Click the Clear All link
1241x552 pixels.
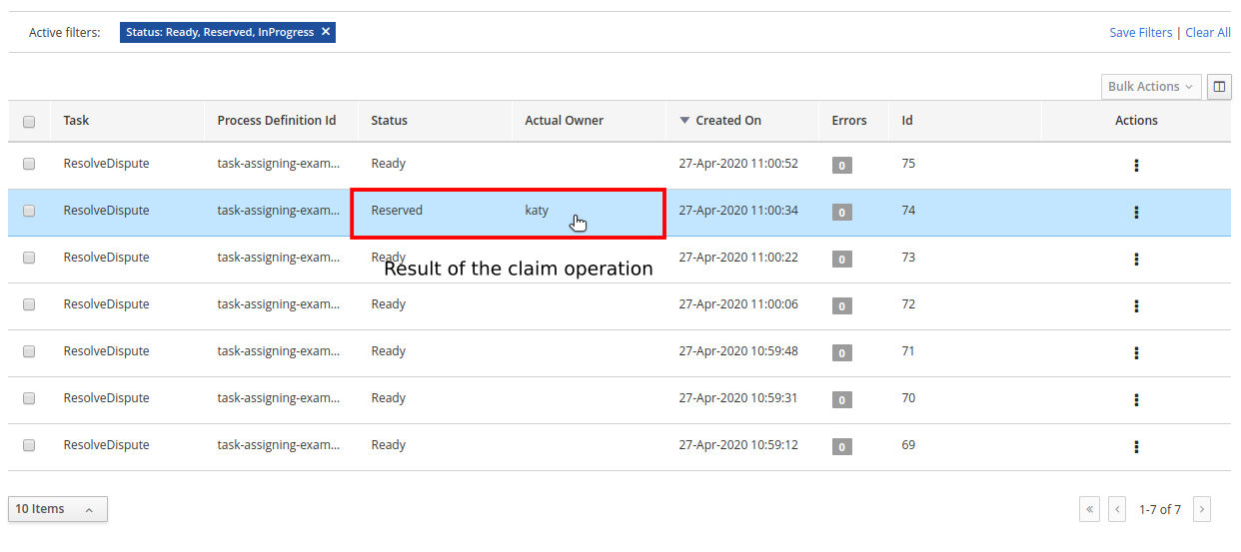[x=1207, y=33]
